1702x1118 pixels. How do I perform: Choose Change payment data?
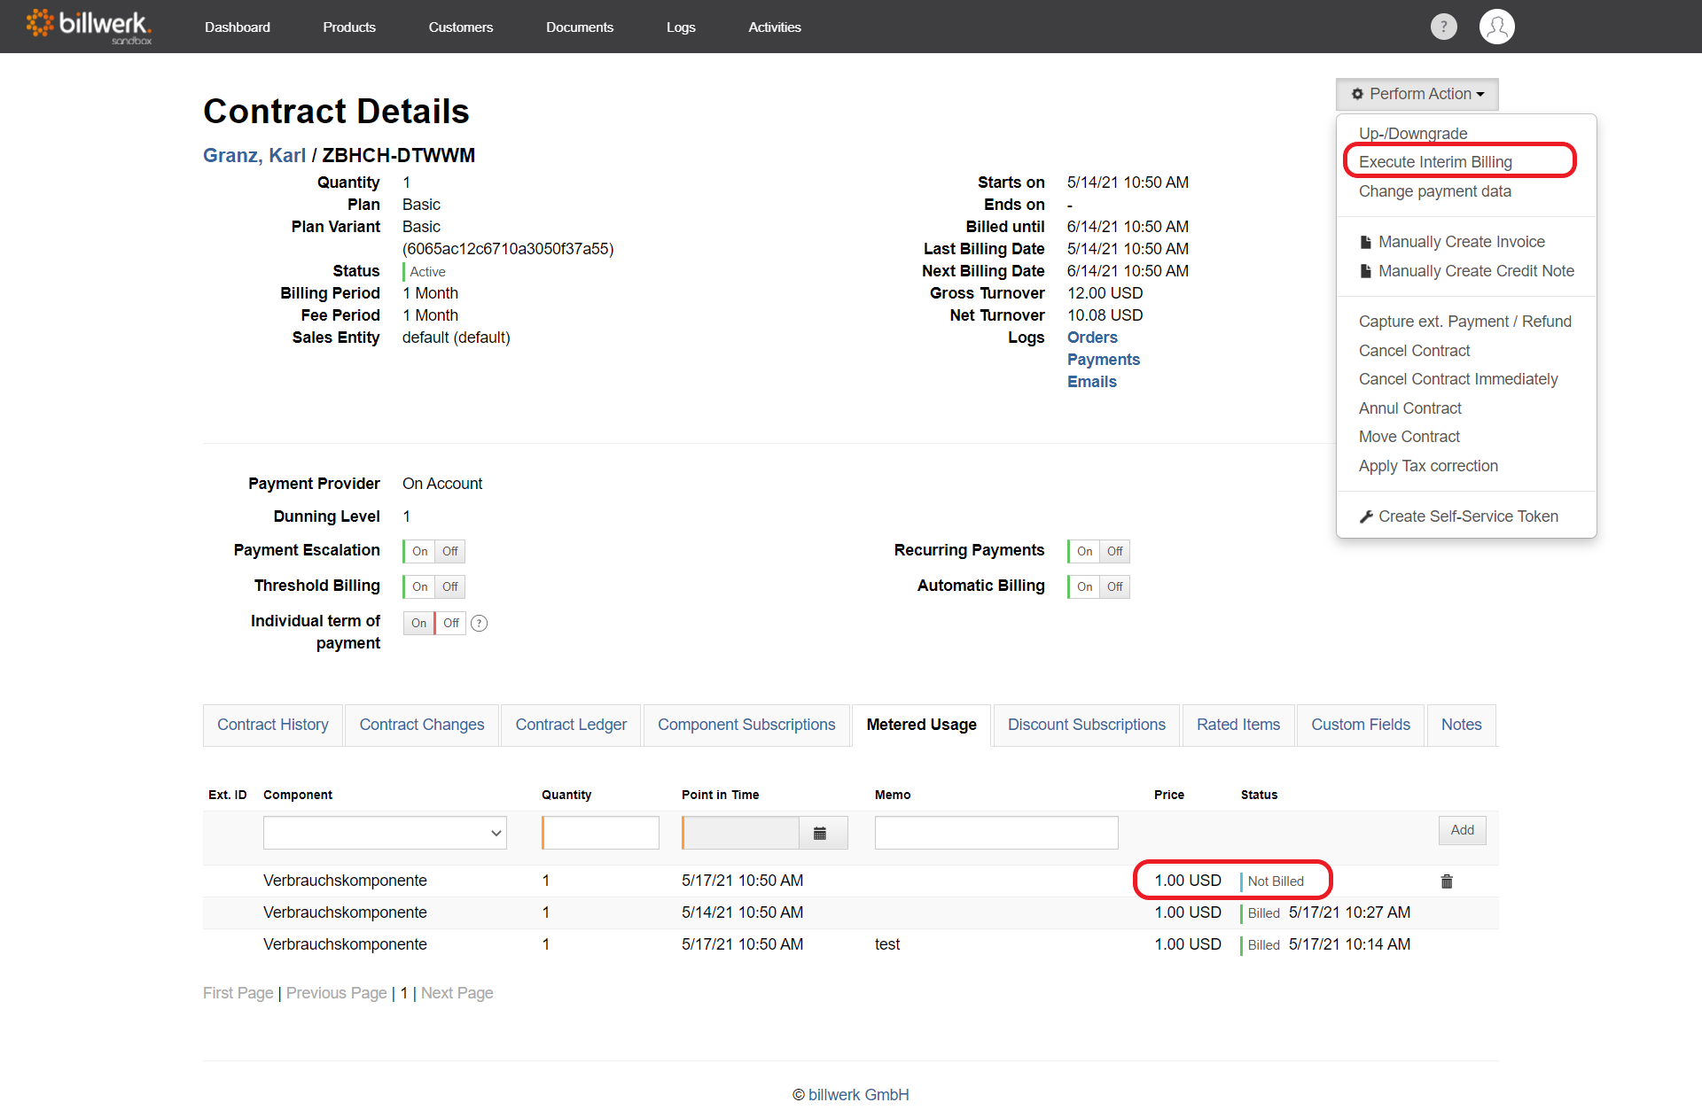(x=1435, y=191)
